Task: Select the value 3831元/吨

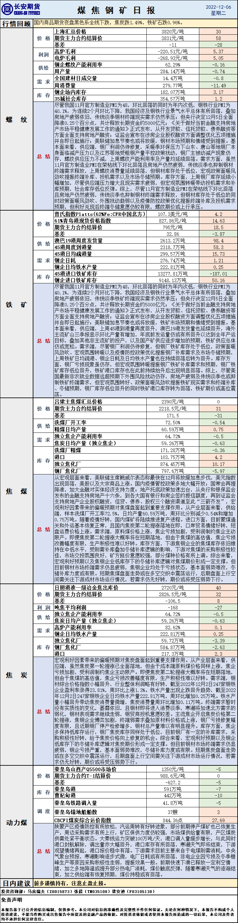Action: coord(173,38)
